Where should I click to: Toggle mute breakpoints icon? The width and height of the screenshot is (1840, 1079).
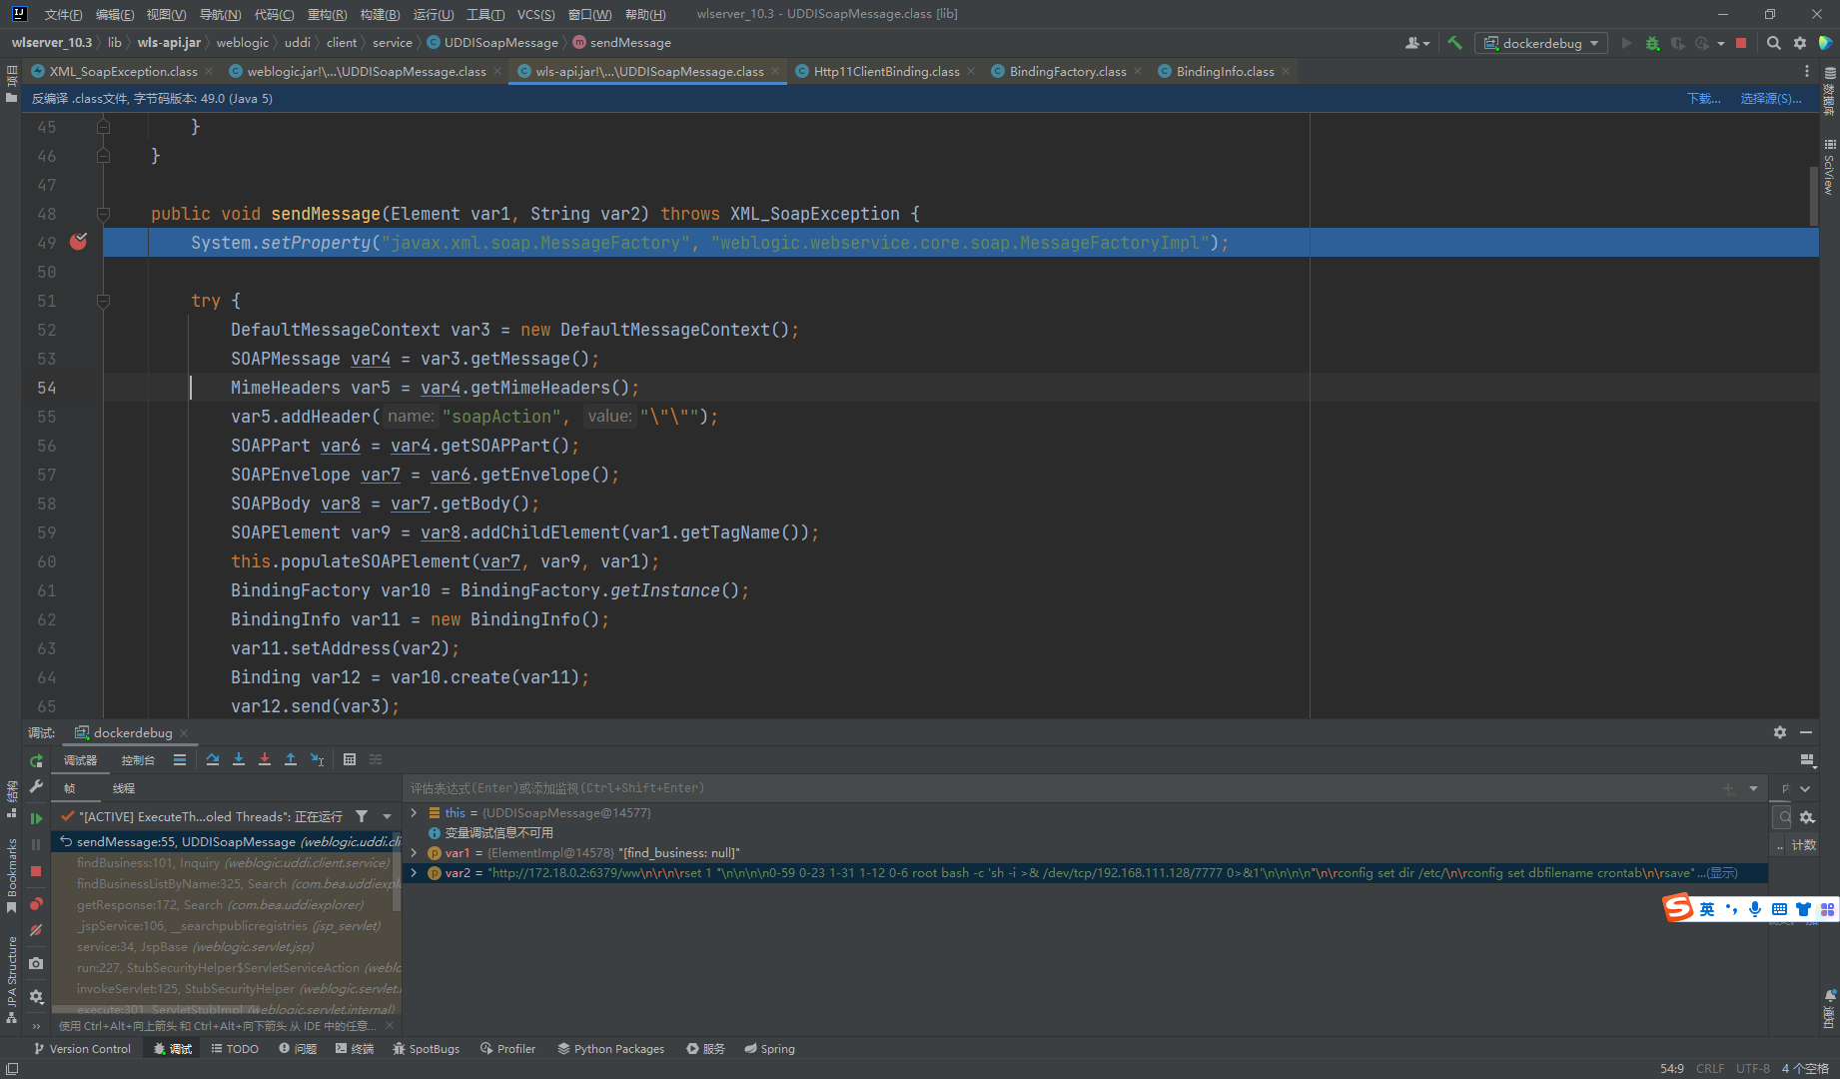pyautogui.click(x=36, y=930)
